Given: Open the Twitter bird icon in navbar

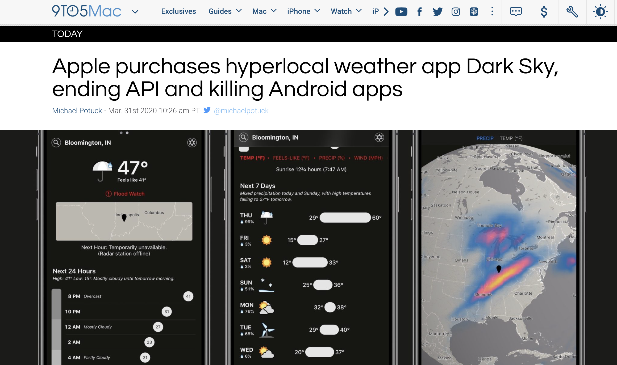Looking at the screenshot, I should pyautogui.click(x=437, y=12).
